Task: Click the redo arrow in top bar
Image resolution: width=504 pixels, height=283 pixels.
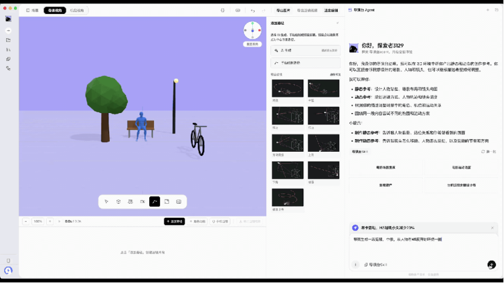Action: tap(264, 10)
